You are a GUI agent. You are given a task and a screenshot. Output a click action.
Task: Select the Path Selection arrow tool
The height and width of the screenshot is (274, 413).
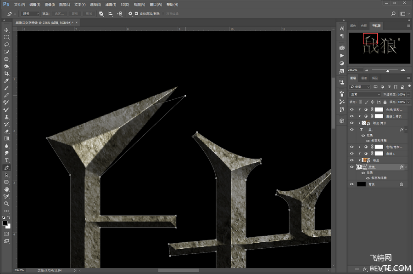(x=6, y=175)
